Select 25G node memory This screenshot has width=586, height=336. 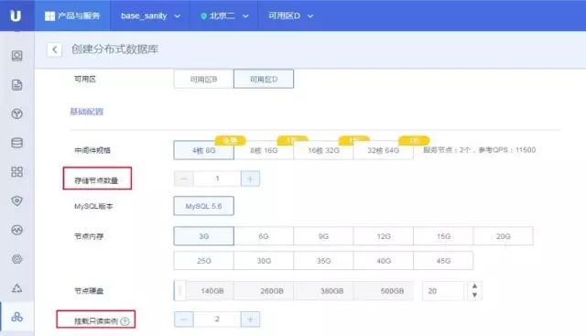pos(203,261)
